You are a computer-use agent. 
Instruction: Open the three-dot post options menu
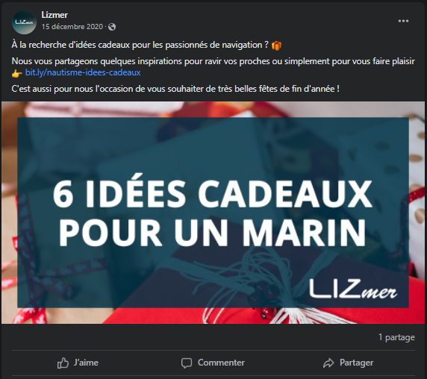403,21
